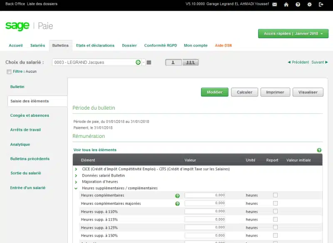Image resolution: width=333 pixels, height=243 pixels.
Task: Open the Accès rapides Janvier 2018 dropdown
Action: [x=292, y=34]
